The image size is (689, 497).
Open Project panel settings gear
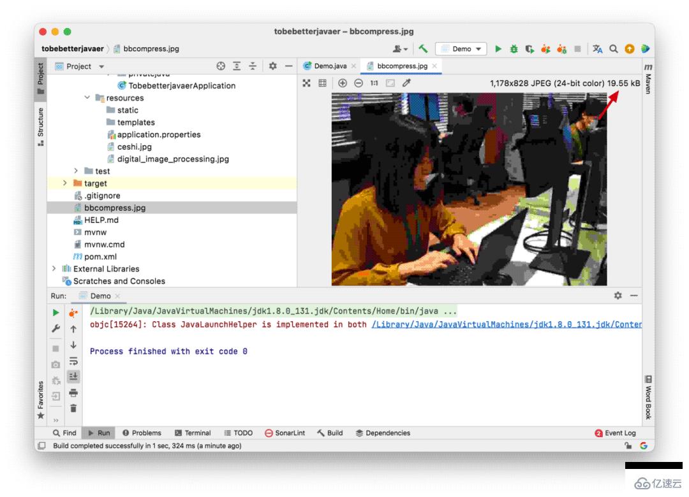tap(273, 66)
